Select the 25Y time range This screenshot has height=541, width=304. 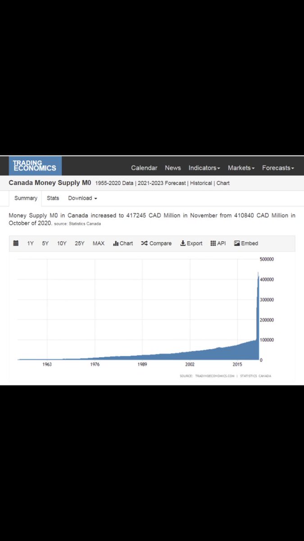click(x=80, y=243)
